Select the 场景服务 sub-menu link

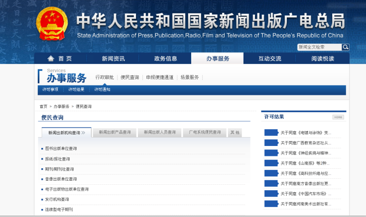(190, 77)
